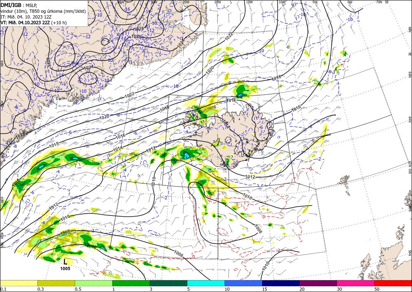Image resolution: width=412 pixels, height=292 pixels.
Task: Select the olive 0.3 mm legend swatch
Action: (56, 283)
